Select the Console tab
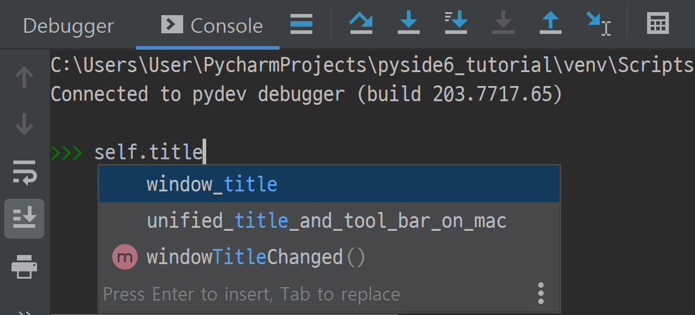The height and width of the screenshot is (315, 695). pyautogui.click(x=212, y=25)
